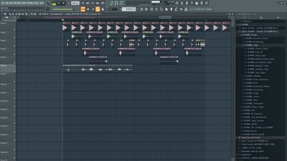287x161 pixels.
Task: Open the Playlist view icon
Action: [142, 9]
